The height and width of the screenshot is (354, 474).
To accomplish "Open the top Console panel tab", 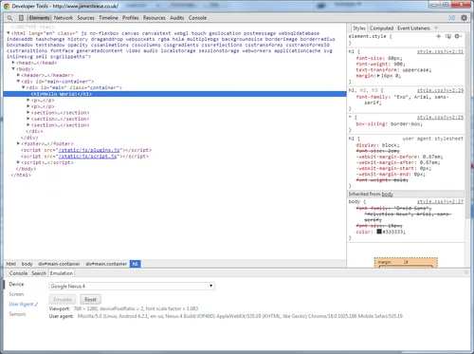I will coord(197,18).
